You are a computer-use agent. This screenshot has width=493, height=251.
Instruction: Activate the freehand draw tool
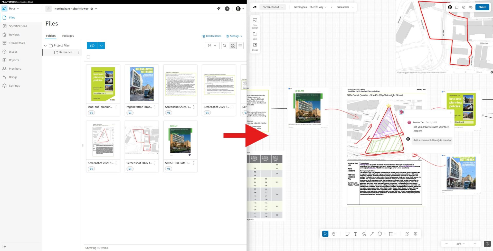coord(364,234)
